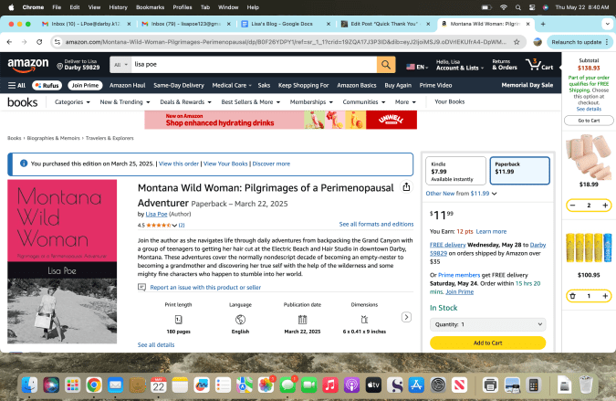Click the share icon beside book title

(406, 187)
